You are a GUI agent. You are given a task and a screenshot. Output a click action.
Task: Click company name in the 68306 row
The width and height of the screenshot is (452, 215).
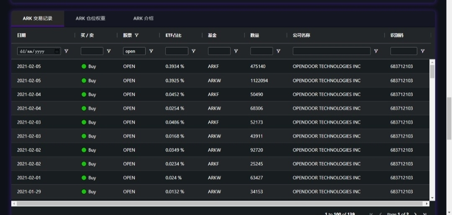point(326,108)
